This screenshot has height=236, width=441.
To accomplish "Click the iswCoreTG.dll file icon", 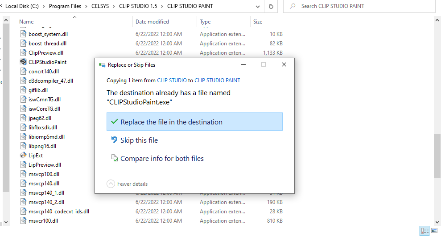I will [23, 109].
